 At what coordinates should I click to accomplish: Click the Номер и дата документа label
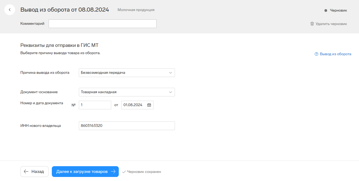42,103
